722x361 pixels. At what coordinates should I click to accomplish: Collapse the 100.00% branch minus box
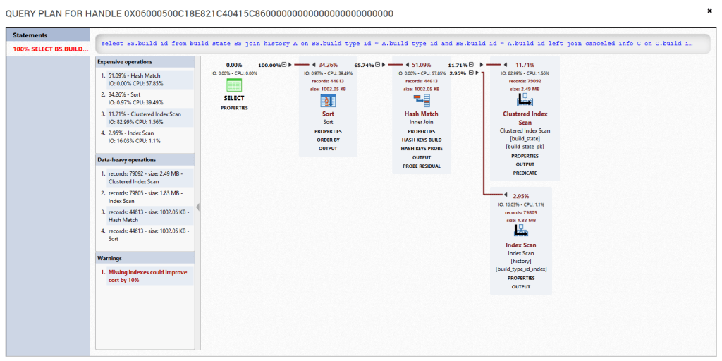pos(284,65)
